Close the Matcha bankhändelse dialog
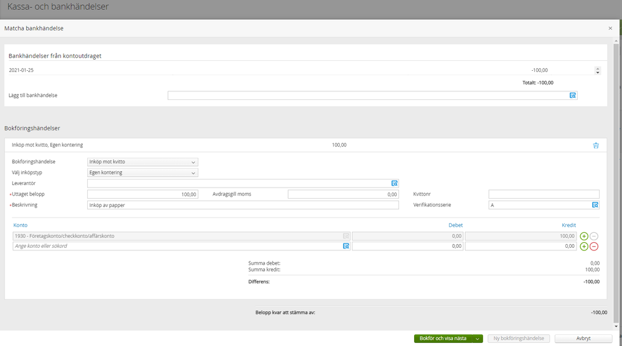 [x=610, y=29]
